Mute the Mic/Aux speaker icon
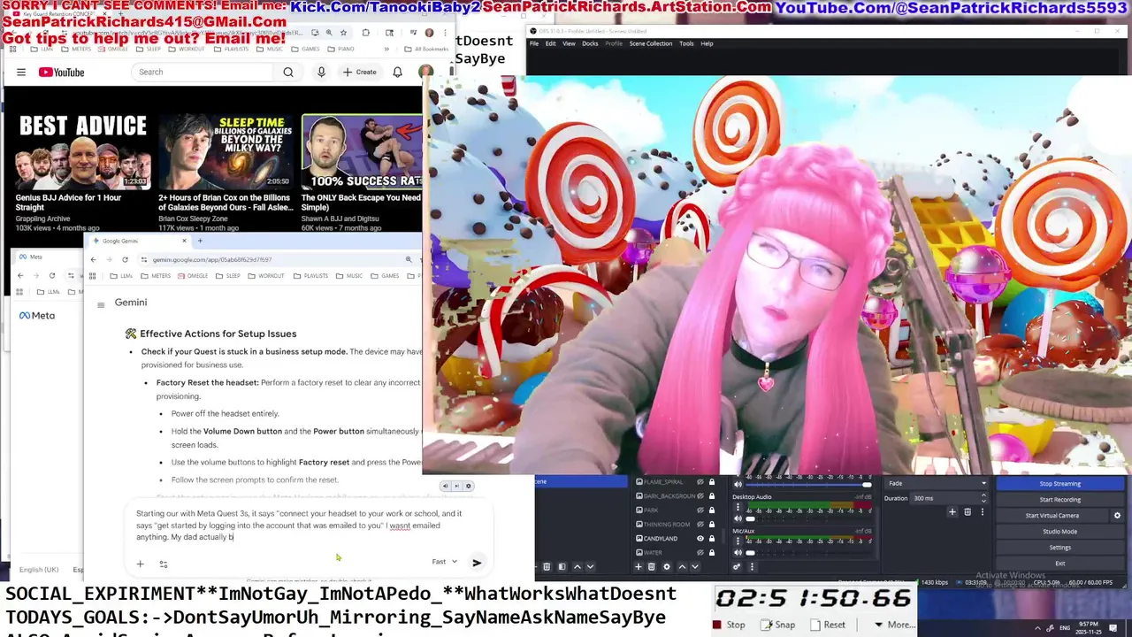The height and width of the screenshot is (637, 1132). (738, 553)
